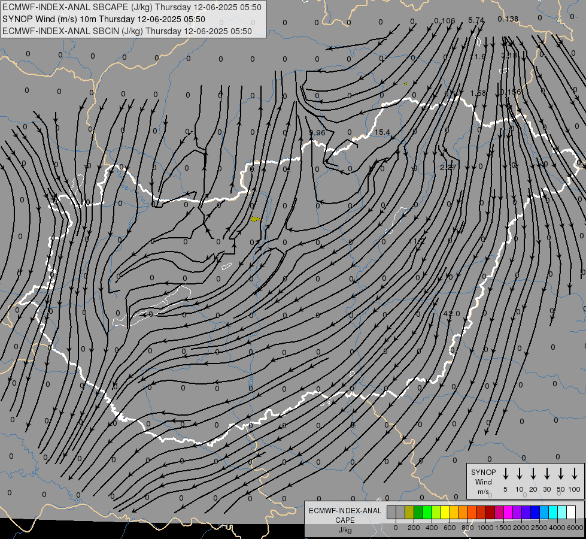Select the map value 0.106
Screen dimensions: 586x539
coord(445,20)
